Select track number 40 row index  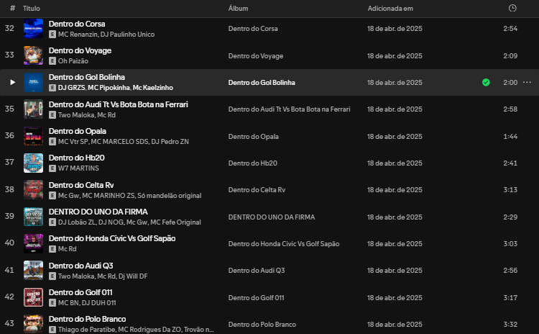pos(9,243)
